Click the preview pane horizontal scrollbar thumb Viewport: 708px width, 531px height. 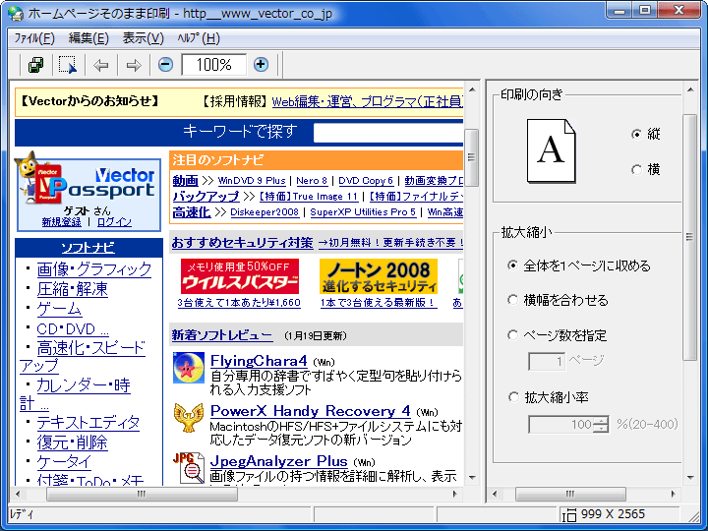(x=142, y=495)
